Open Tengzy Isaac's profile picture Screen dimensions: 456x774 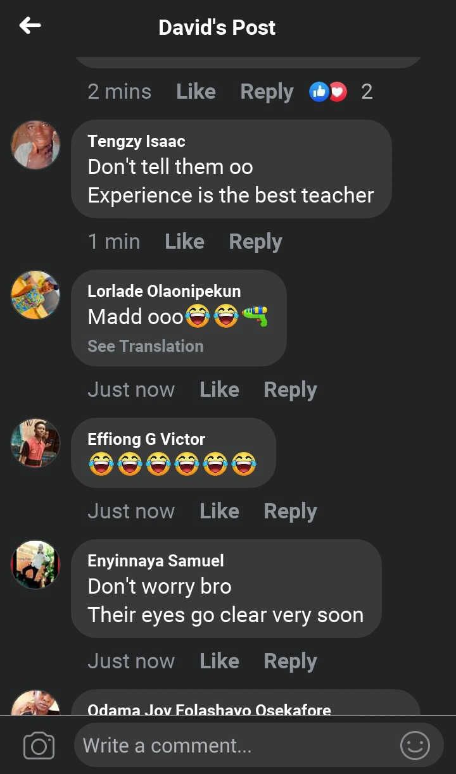tap(35, 145)
